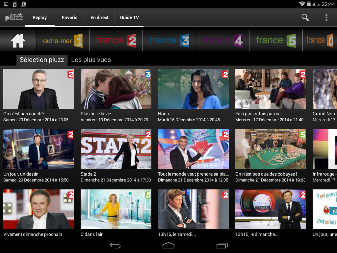Screen dimensions: 337x253
Task: Open the France 2 channel logo
Action: 116,41
